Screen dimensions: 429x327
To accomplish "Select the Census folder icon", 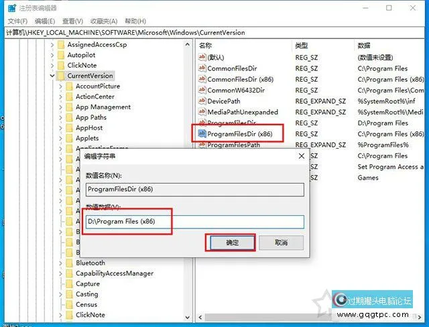I will pyautogui.click(x=70, y=305).
